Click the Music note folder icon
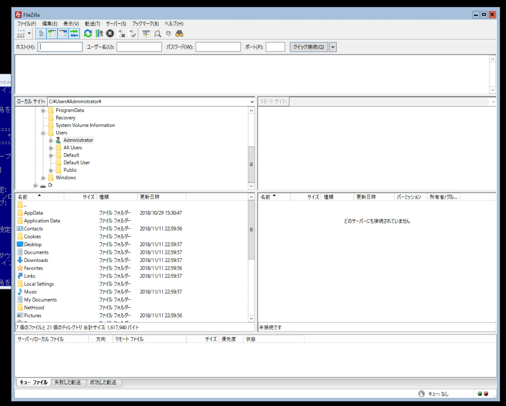This screenshot has height=406, width=506. pyautogui.click(x=20, y=292)
